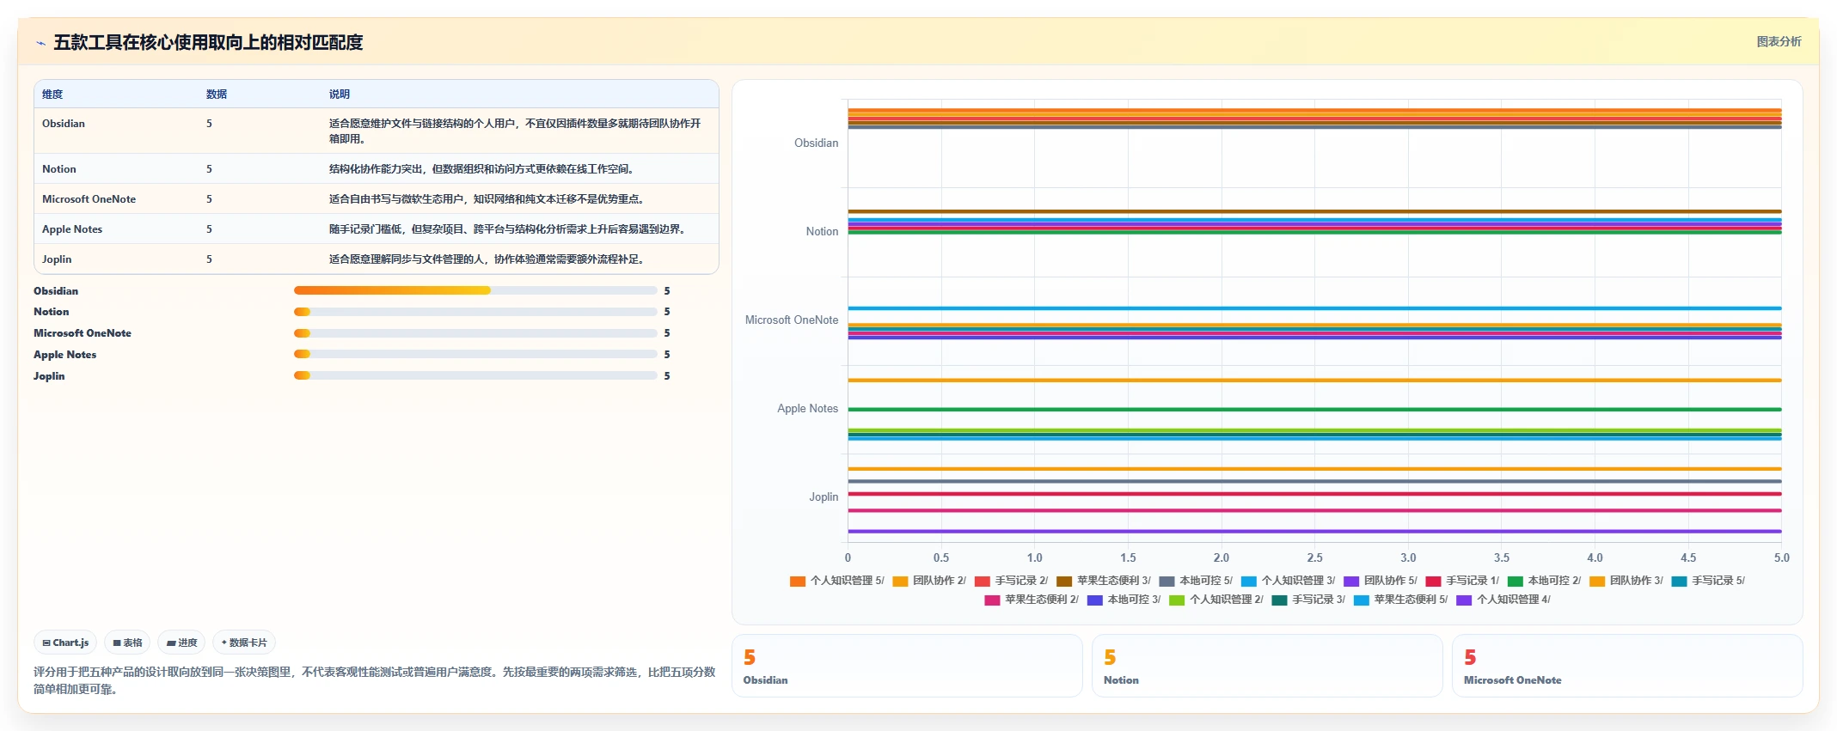Click the 4.0 tick on the chart x-axis
1837x731 pixels.
tap(1595, 558)
